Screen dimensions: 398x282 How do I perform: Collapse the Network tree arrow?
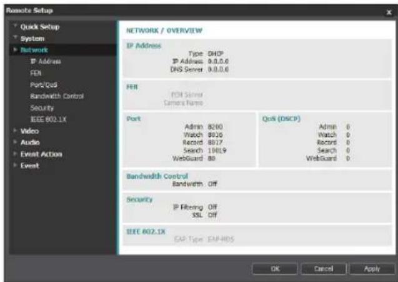16,49
